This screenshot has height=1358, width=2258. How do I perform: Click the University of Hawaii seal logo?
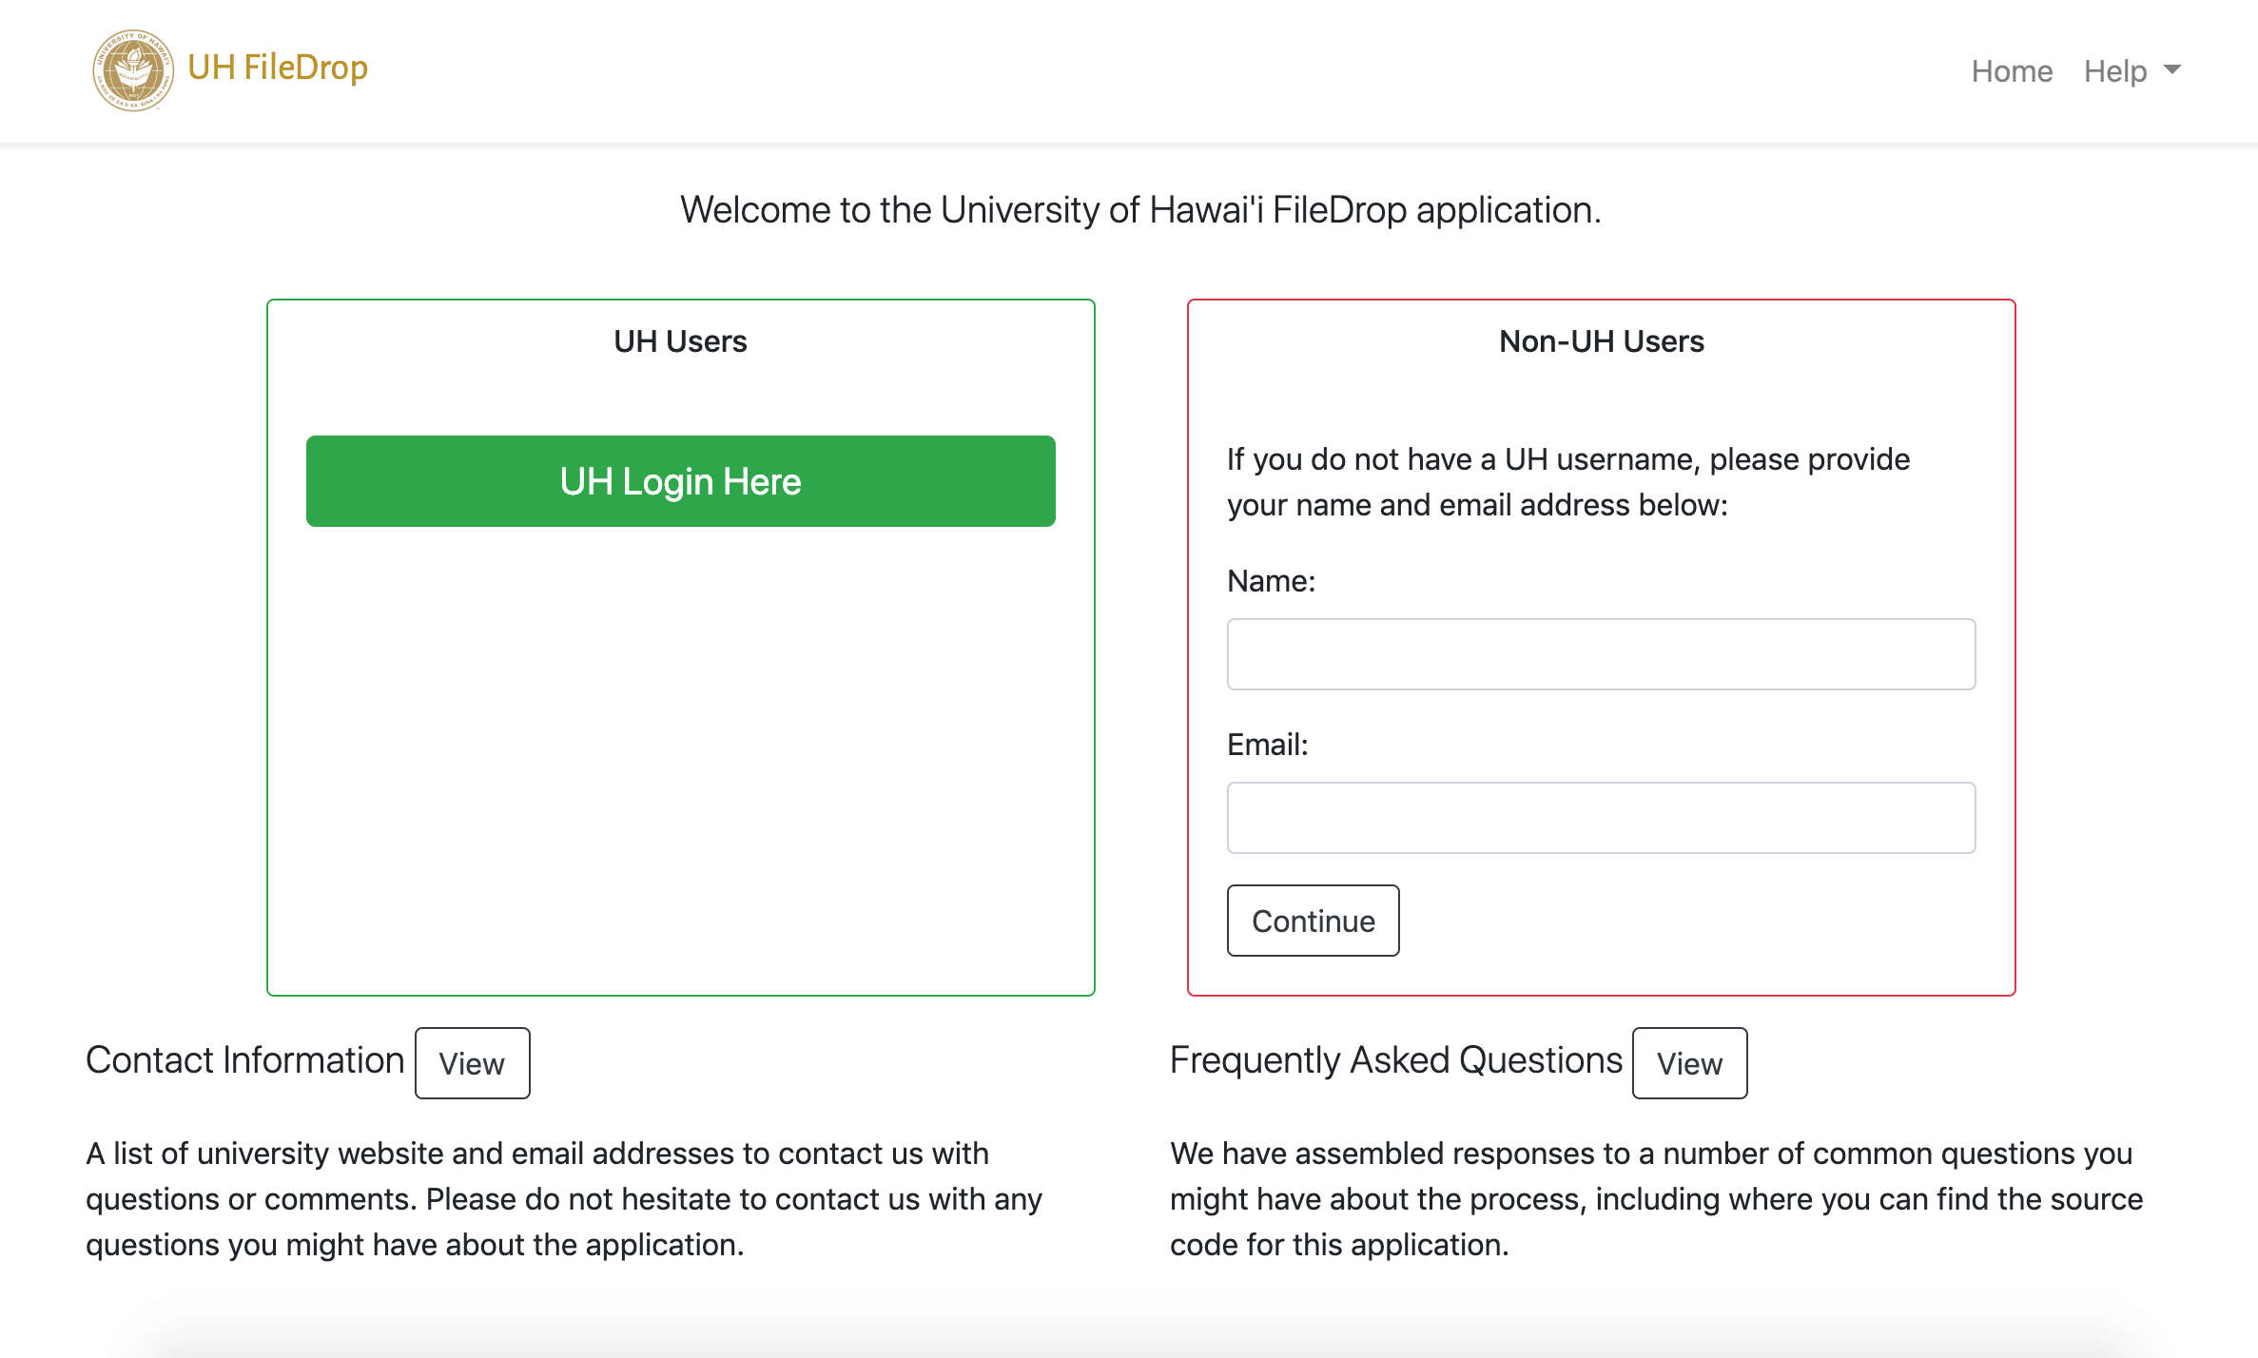(133, 70)
